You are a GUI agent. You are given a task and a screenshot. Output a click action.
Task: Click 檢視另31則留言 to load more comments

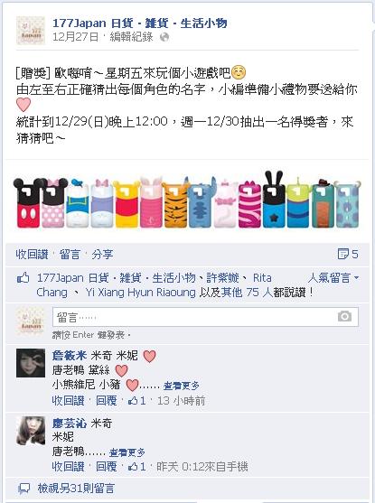pyautogui.click(x=76, y=489)
